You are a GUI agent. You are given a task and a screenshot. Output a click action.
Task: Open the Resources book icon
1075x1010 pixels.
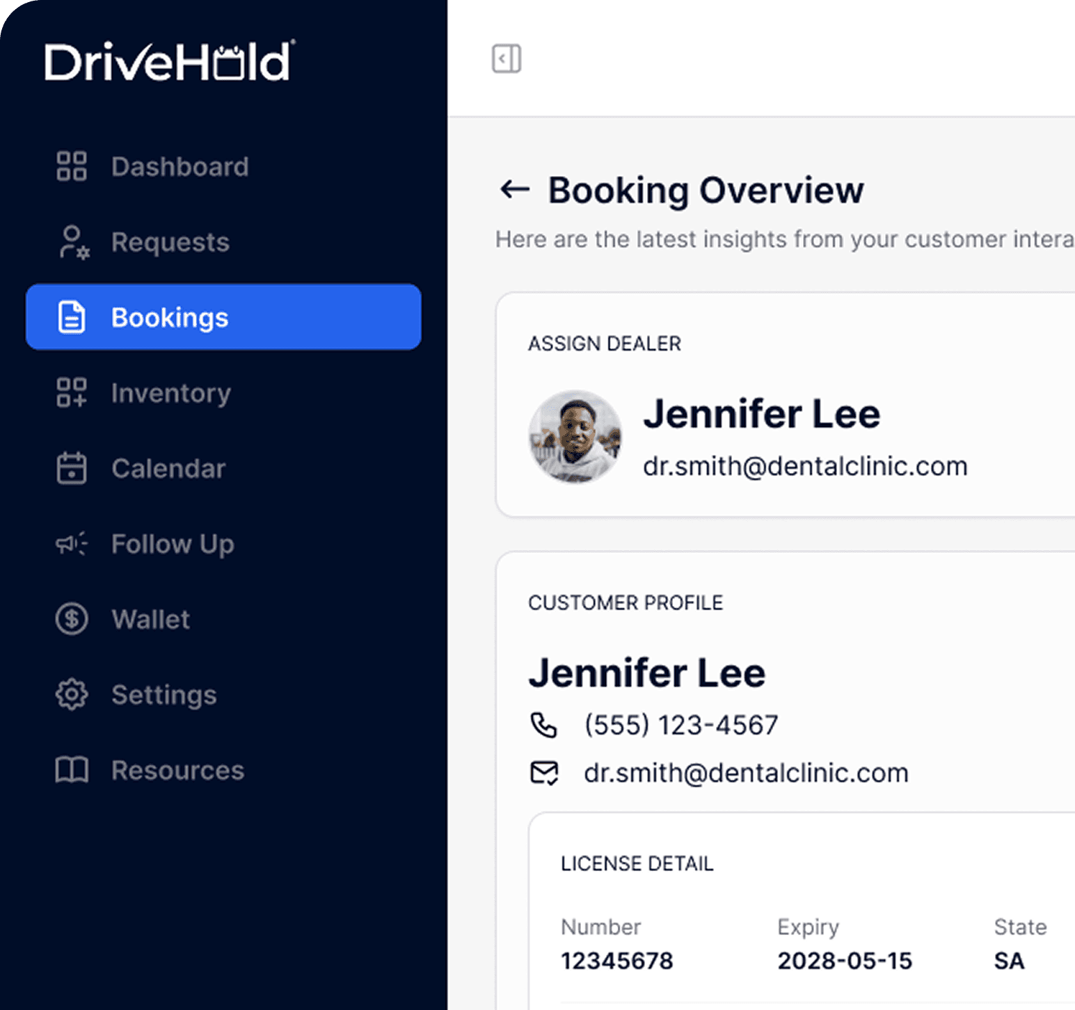(x=70, y=770)
